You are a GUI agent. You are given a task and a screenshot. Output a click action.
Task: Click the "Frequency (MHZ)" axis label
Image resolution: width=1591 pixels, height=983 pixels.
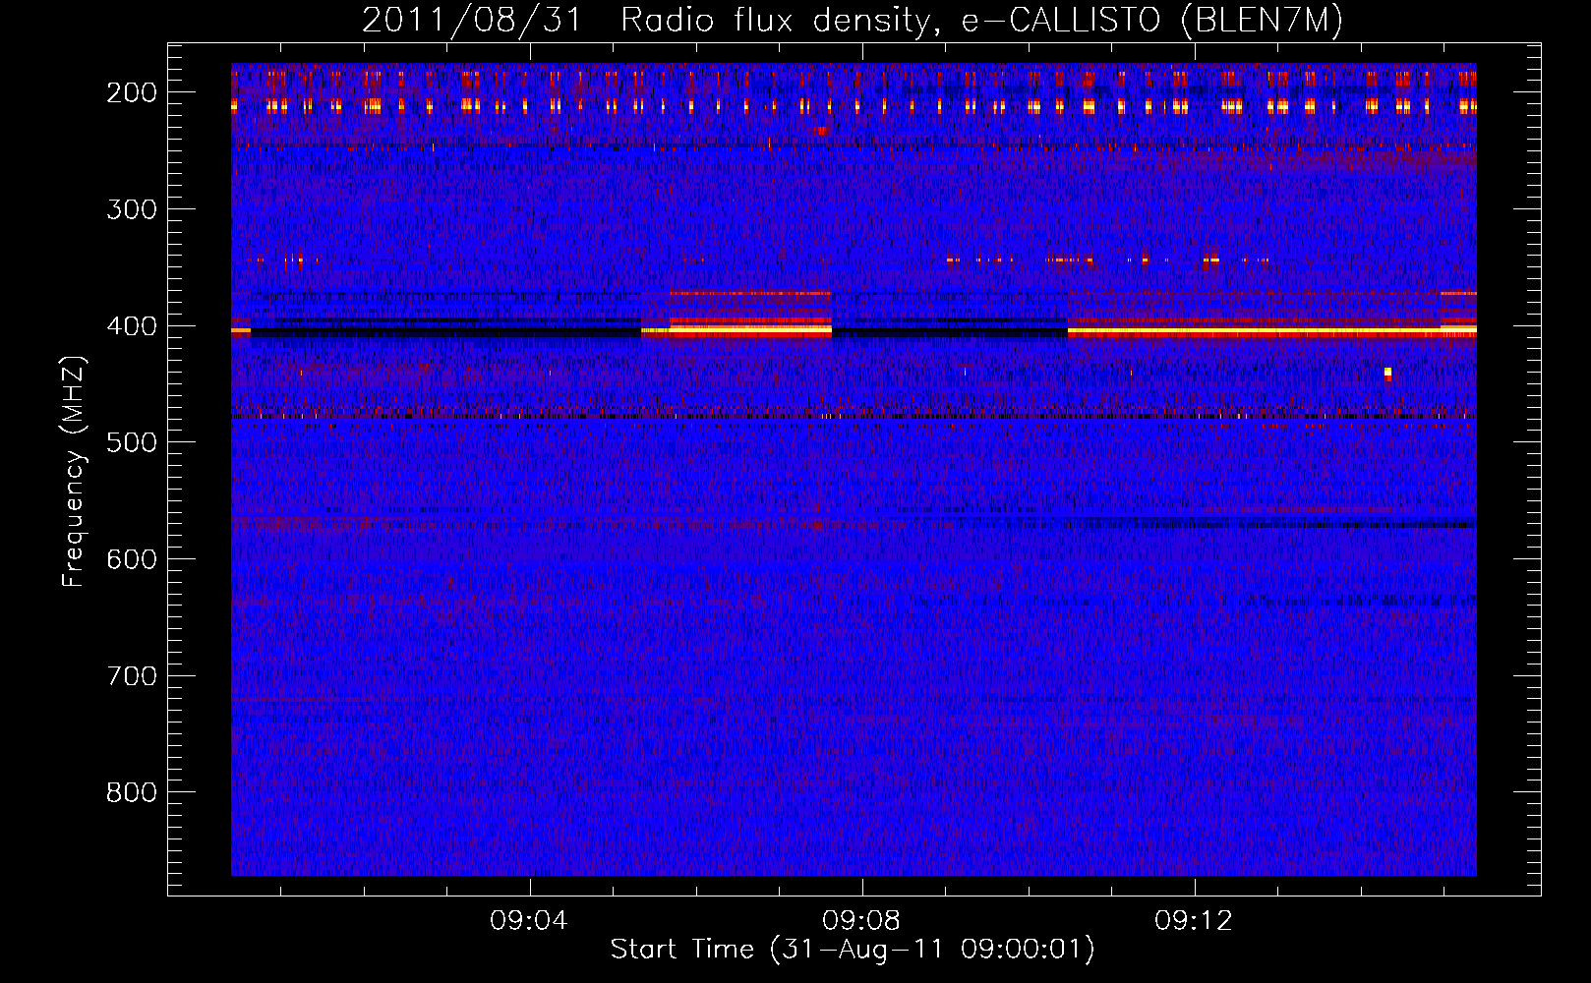(x=74, y=471)
